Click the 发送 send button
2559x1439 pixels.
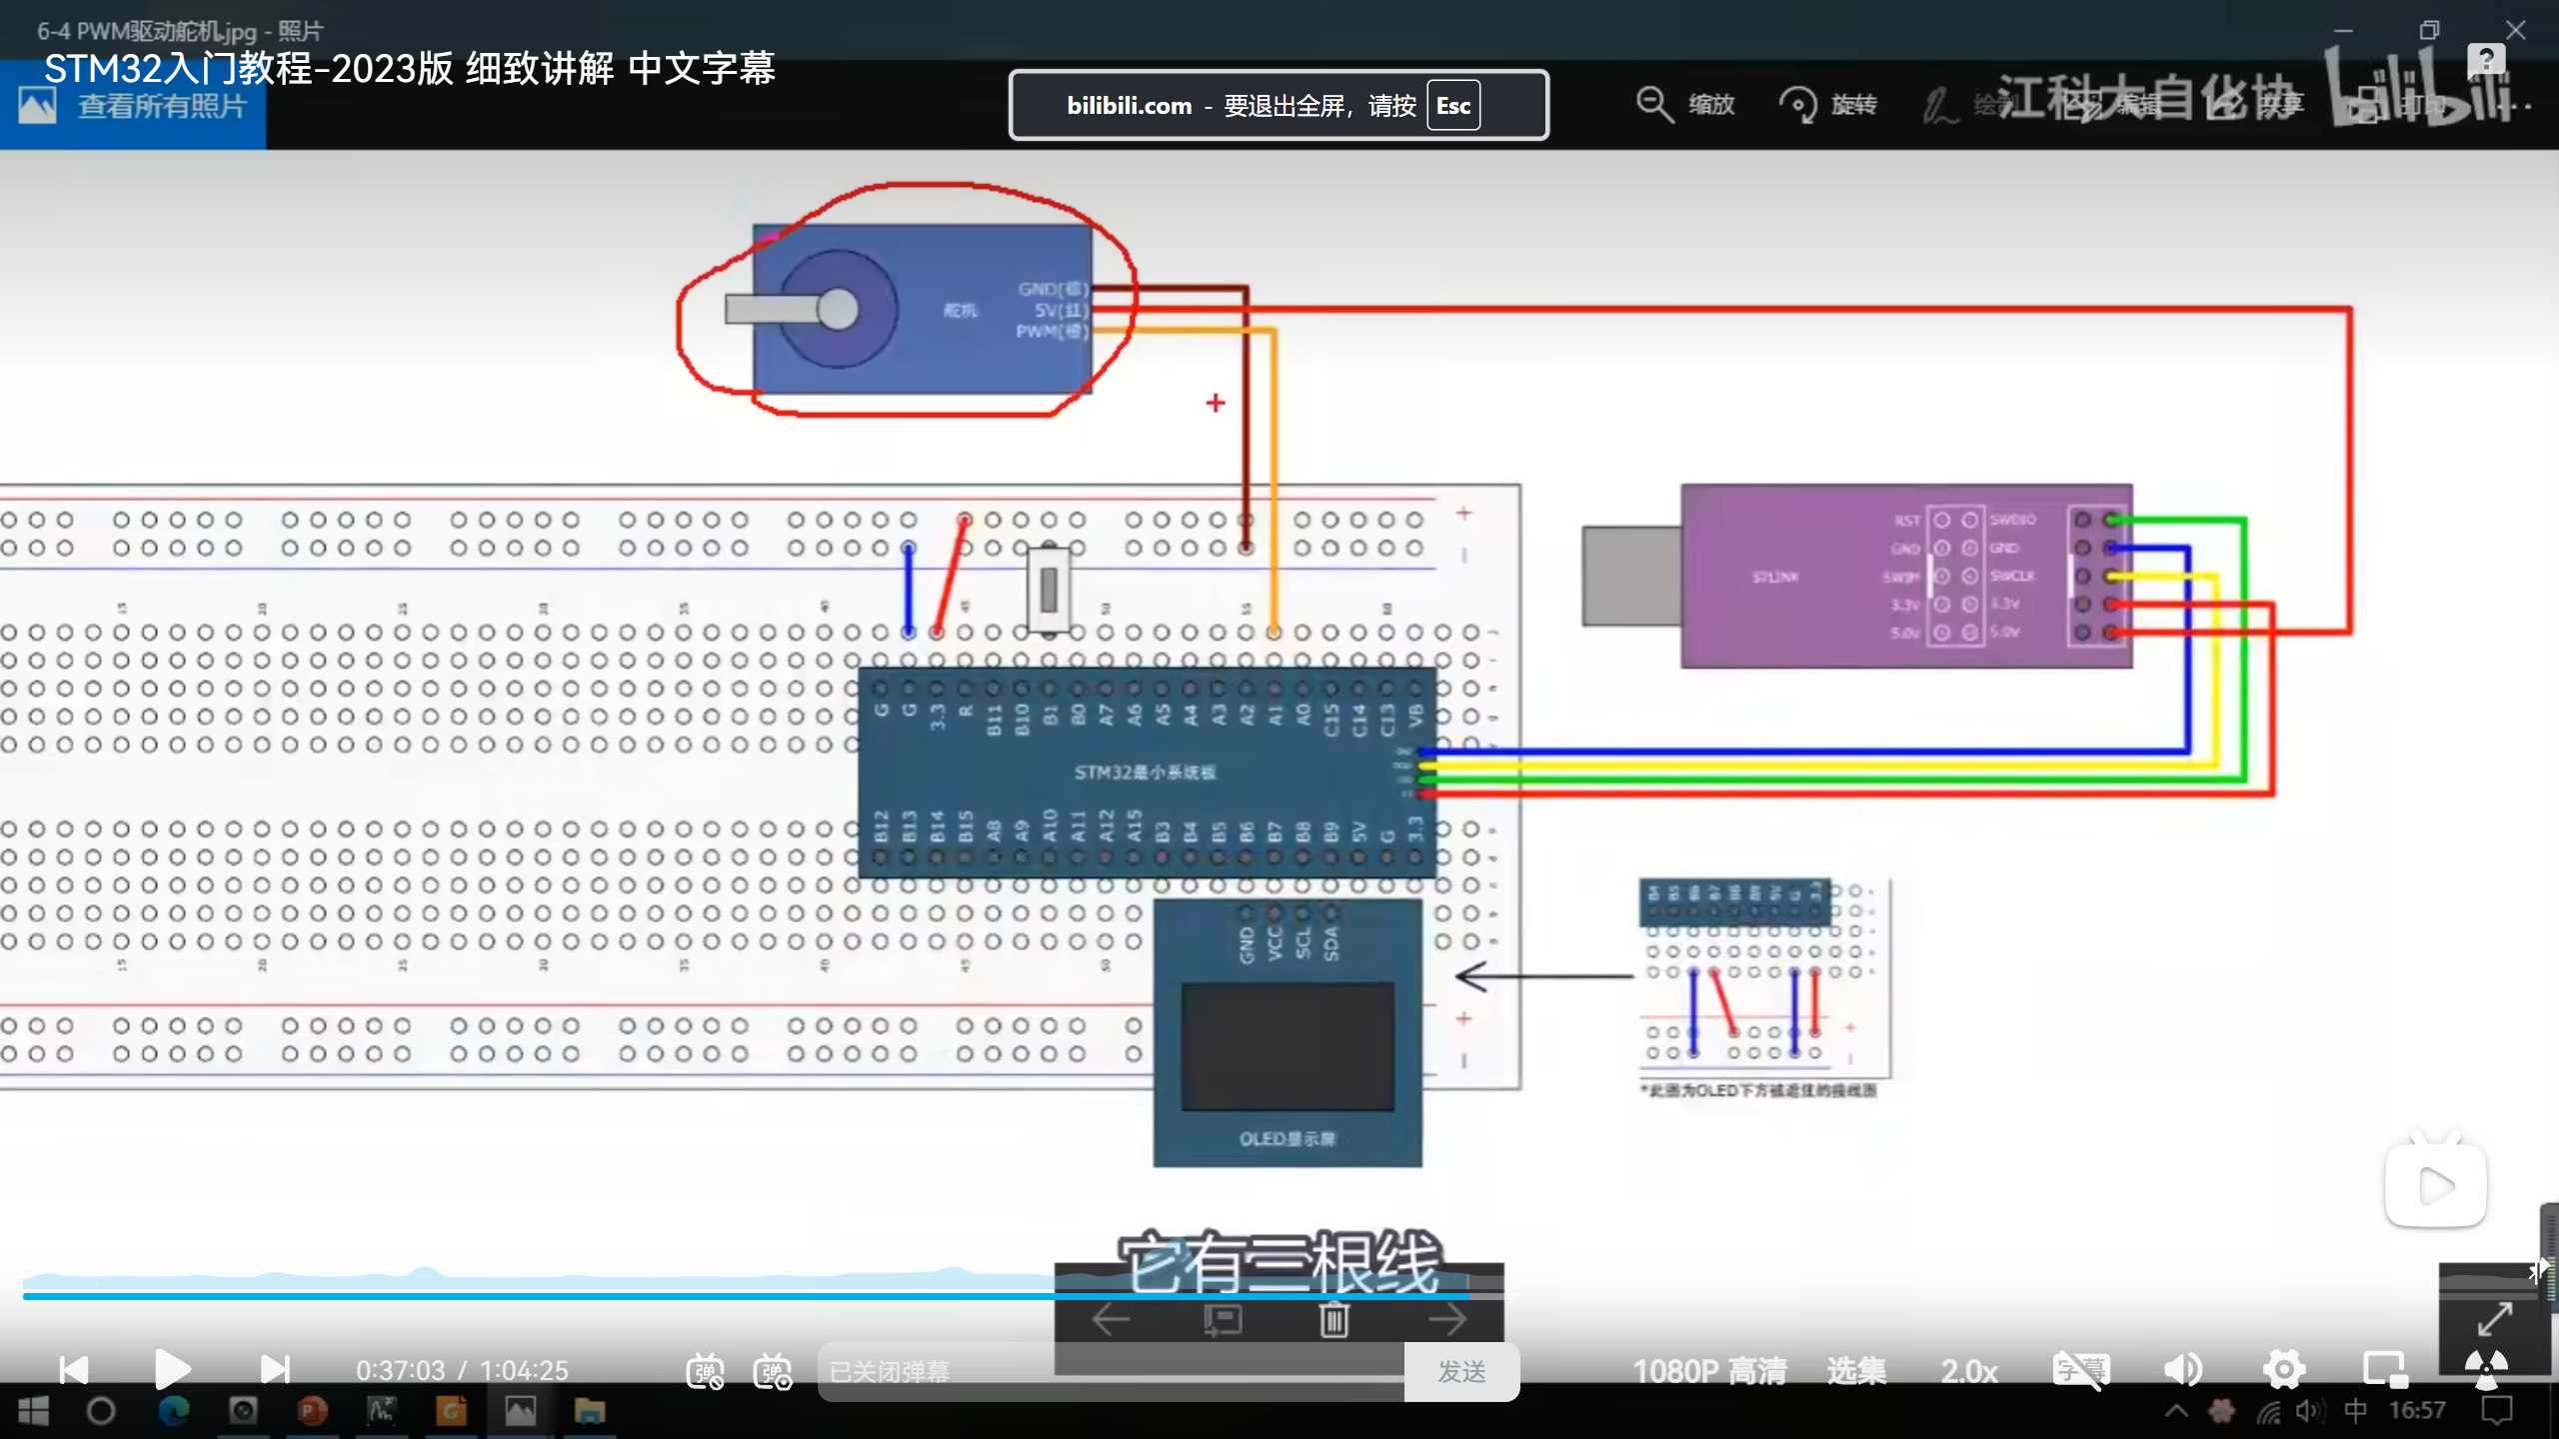(x=1461, y=1372)
